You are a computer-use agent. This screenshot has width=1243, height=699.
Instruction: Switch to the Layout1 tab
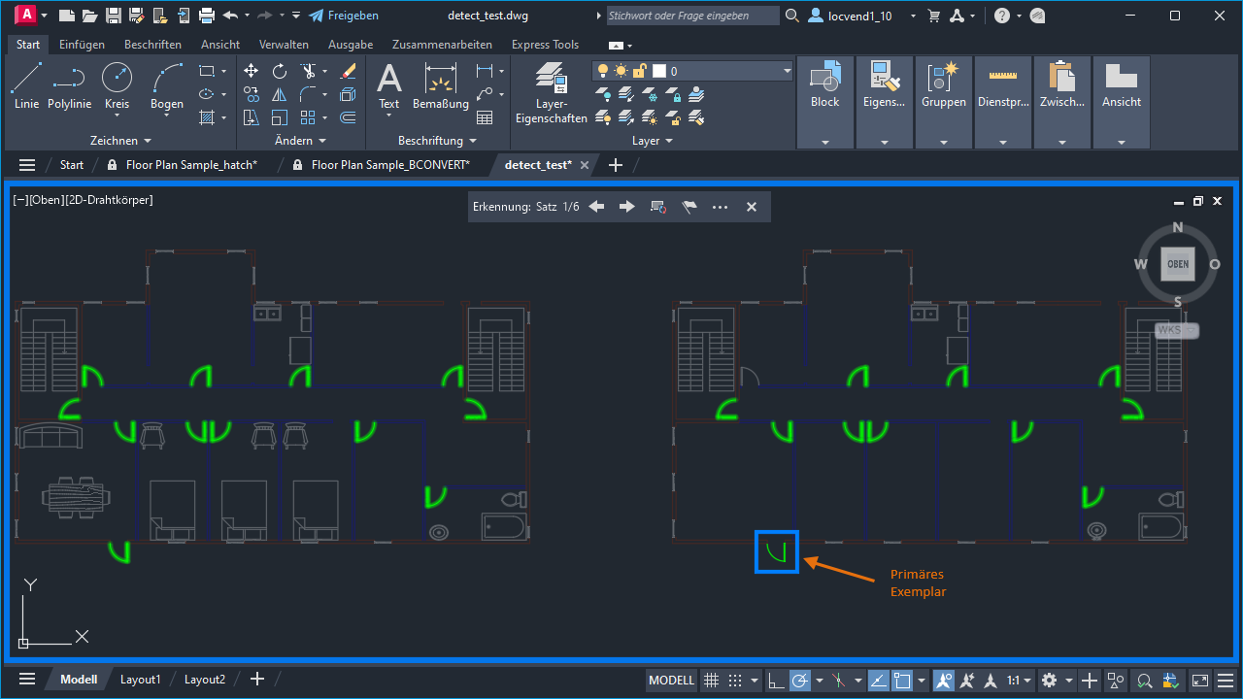140,680
